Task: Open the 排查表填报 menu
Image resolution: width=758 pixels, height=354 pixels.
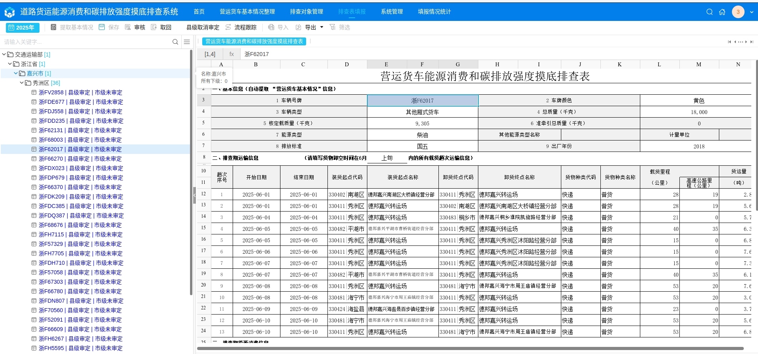Action: [352, 12]
